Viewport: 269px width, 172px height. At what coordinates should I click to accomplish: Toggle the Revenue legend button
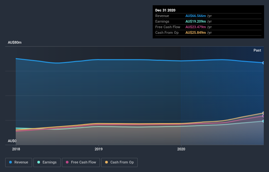click(x=19, y=162)
